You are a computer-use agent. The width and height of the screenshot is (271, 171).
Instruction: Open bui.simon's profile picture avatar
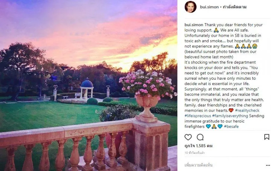point(190,7)
